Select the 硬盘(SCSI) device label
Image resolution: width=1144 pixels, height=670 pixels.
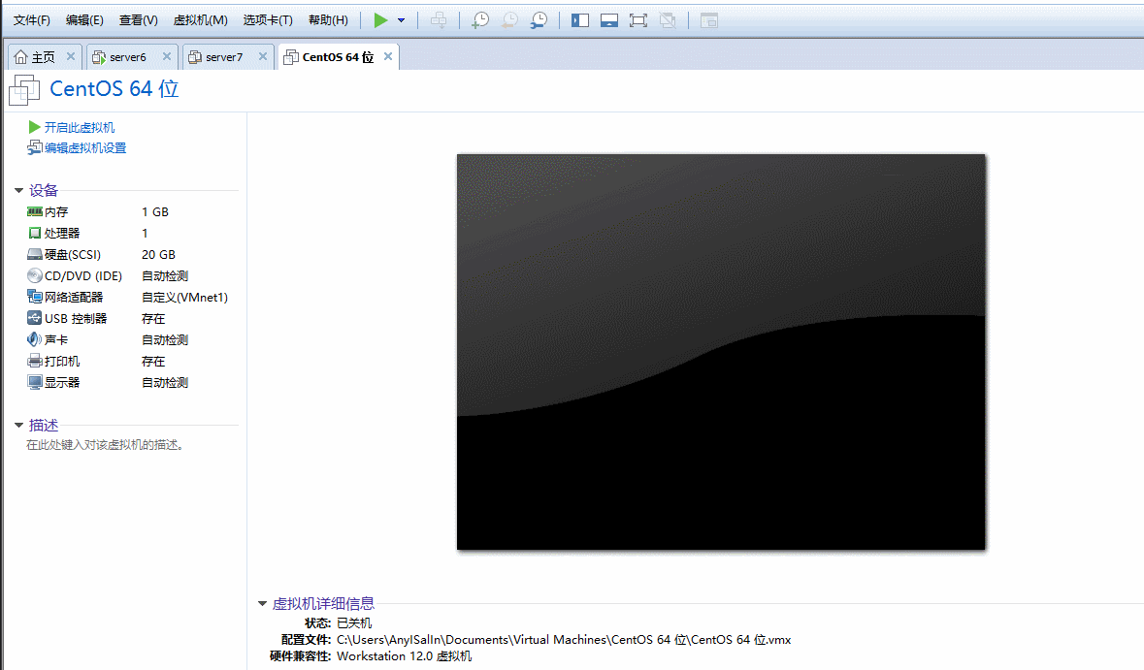coord(72,254)
